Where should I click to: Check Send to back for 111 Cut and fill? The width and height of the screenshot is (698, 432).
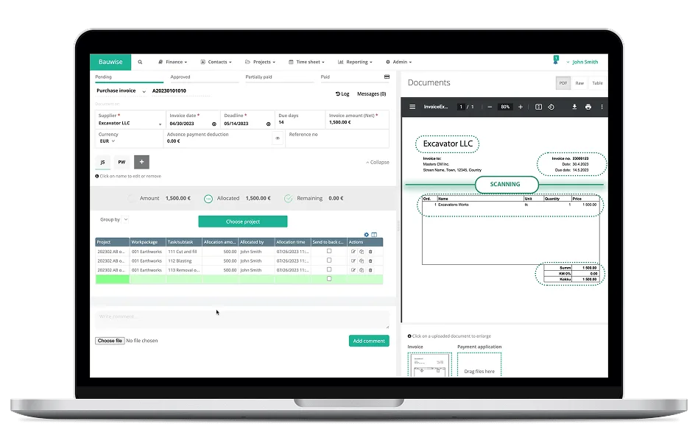[x=329, y=251]
